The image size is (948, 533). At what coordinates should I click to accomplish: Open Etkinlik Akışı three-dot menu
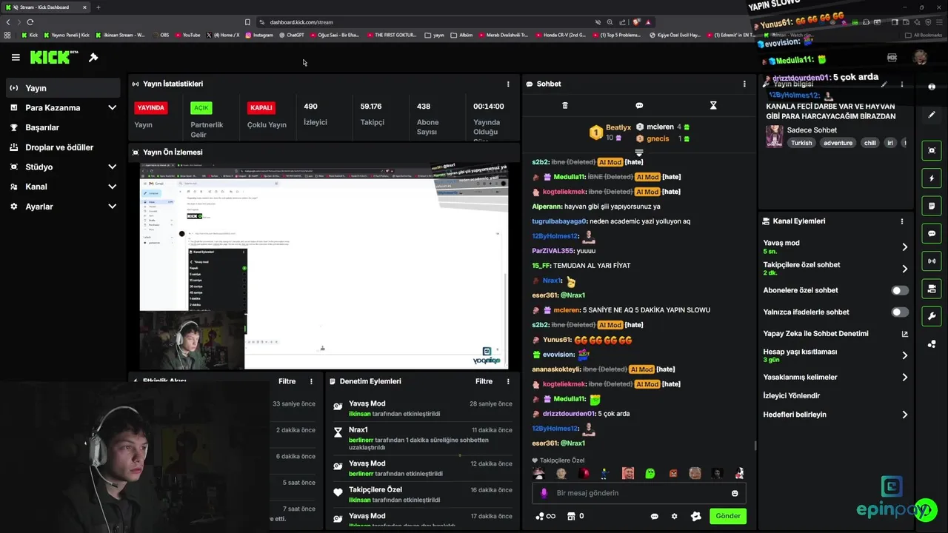[x=311, y=381]
